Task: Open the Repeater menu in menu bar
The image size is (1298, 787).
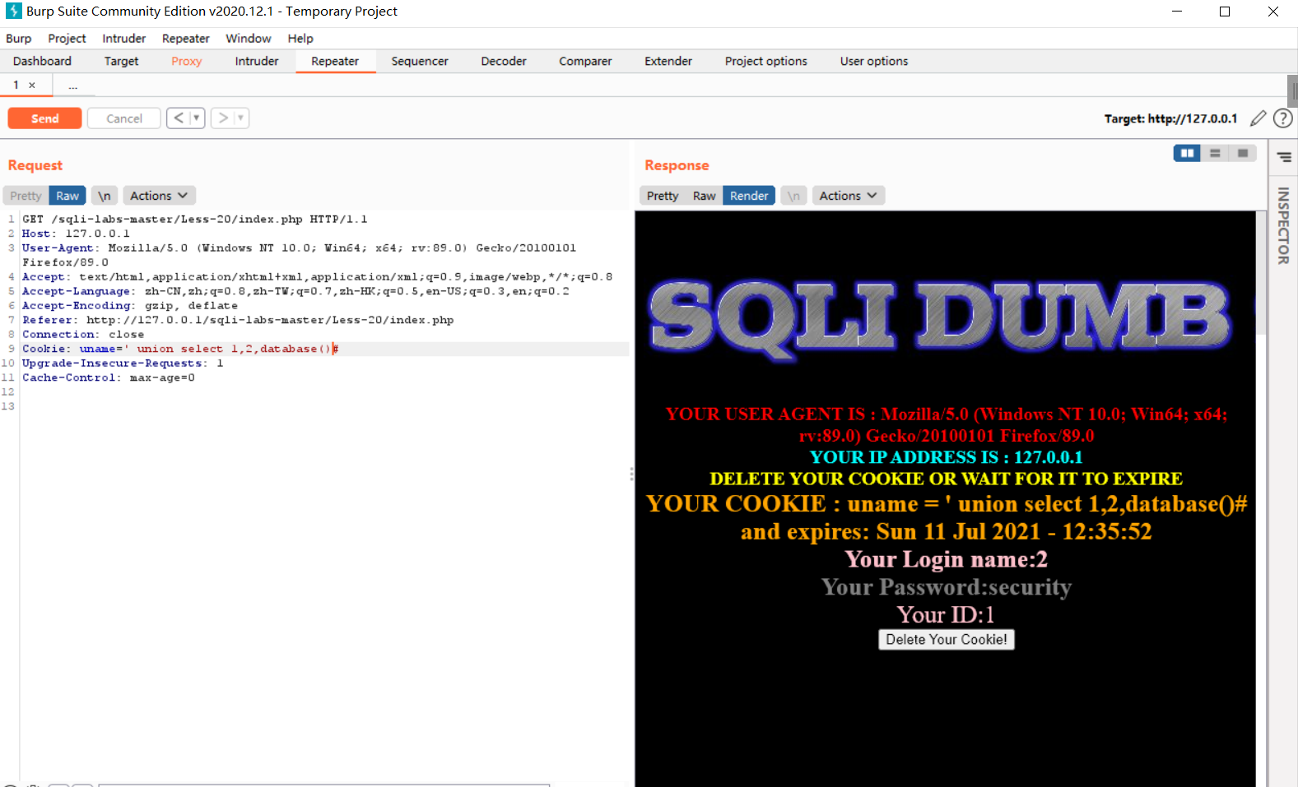Action: tap(186, 39)
